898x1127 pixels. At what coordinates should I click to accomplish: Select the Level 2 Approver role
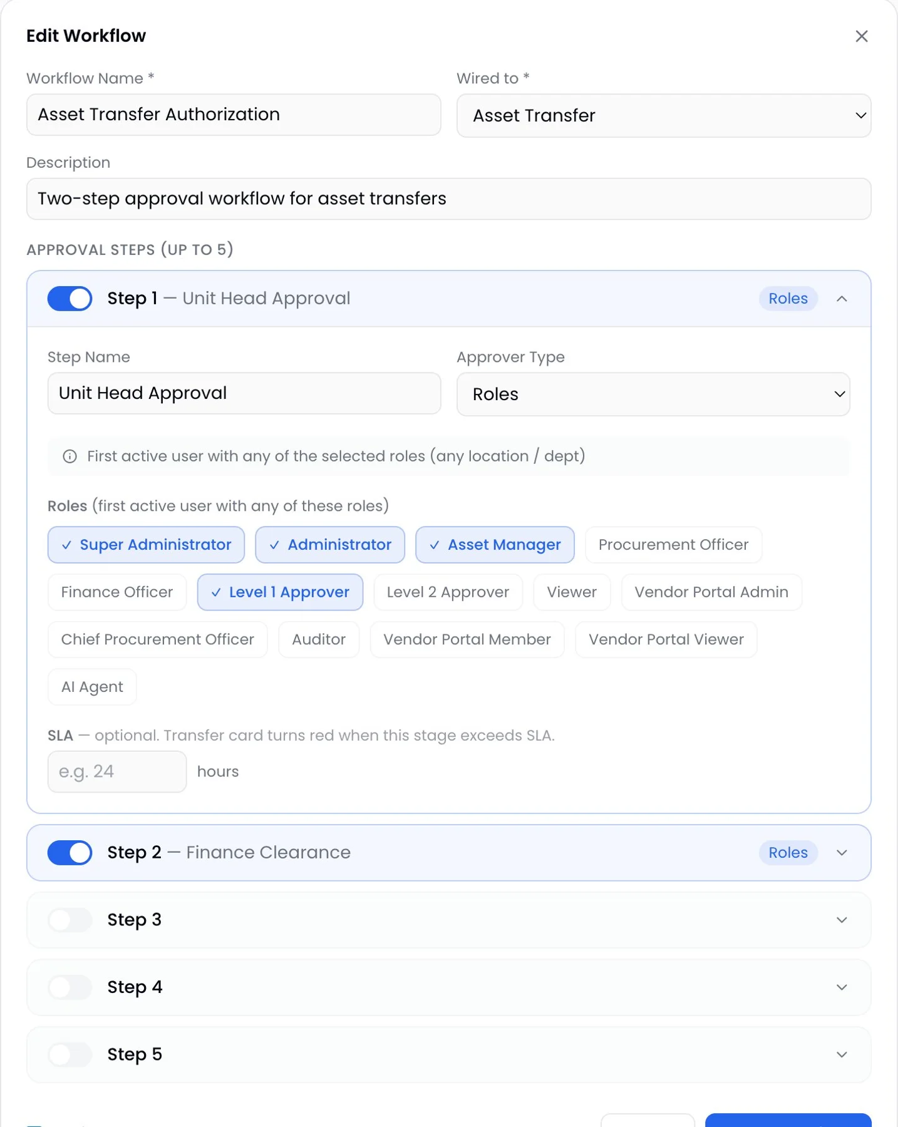tap(448, 592)
